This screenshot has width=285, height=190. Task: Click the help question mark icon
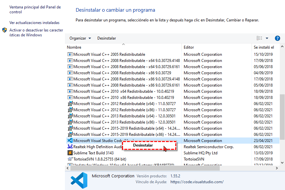tap(277, 38)
